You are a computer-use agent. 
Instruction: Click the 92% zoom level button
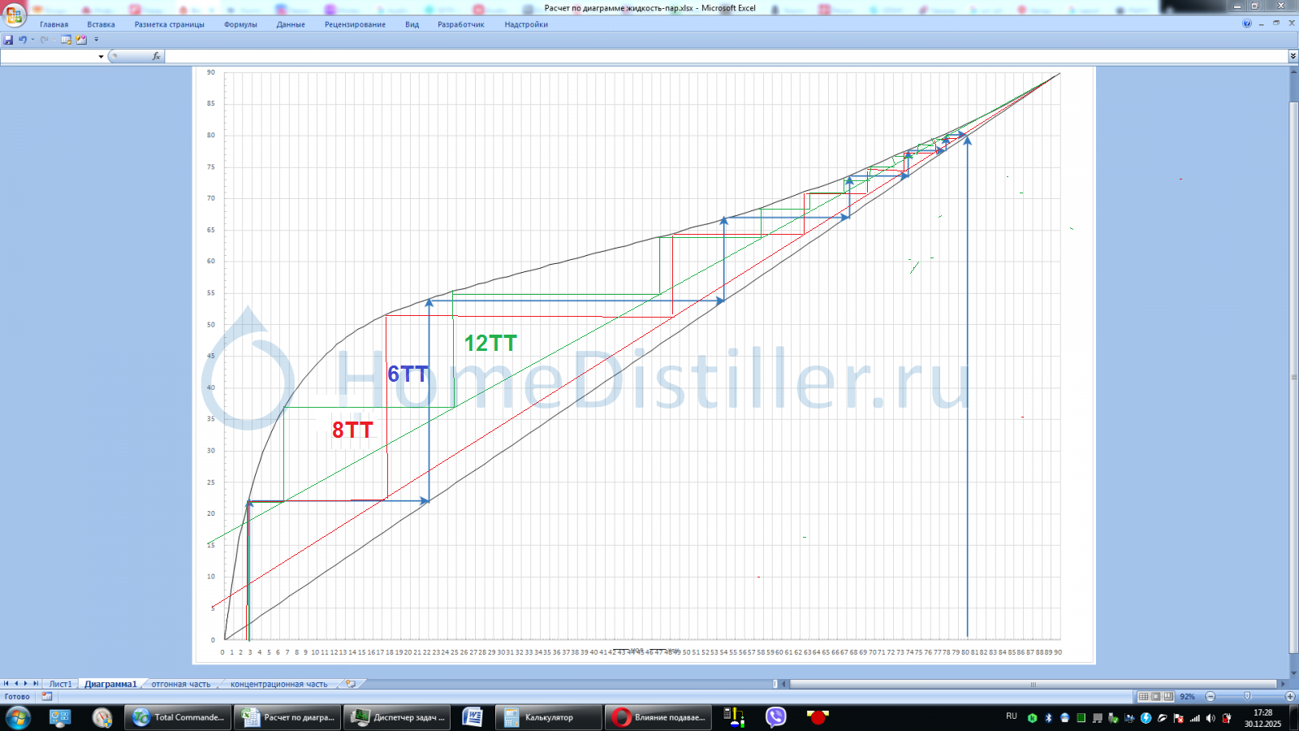(x=1187, y=696)
